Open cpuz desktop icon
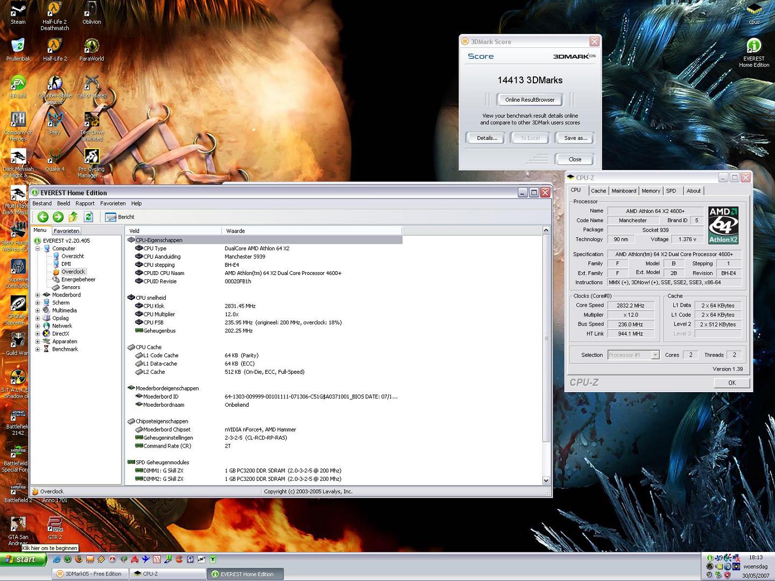This screenshot has width=775, height=581. point(754,13)
